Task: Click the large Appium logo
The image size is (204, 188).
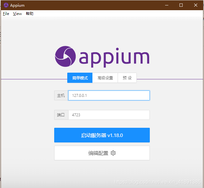Action: pos(102,57)
